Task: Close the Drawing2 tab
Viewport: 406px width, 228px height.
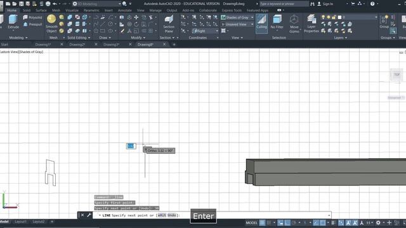Action: pyautogui.click(x=96, y=44)
